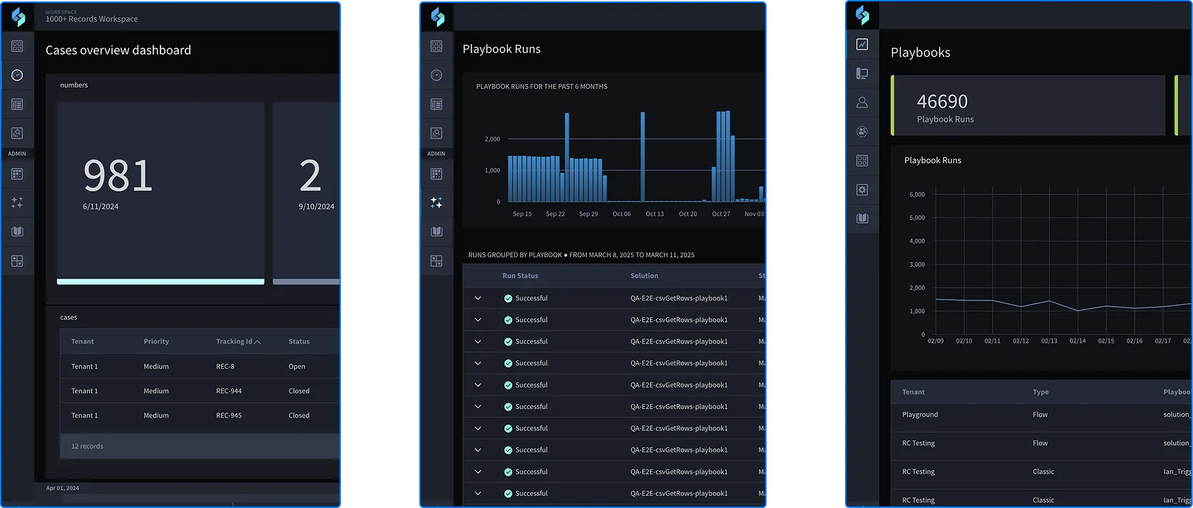Open layout tiles icon in Playbook Runs sidebar
This screenshot has height=508, width=1193.
point(436,261)
